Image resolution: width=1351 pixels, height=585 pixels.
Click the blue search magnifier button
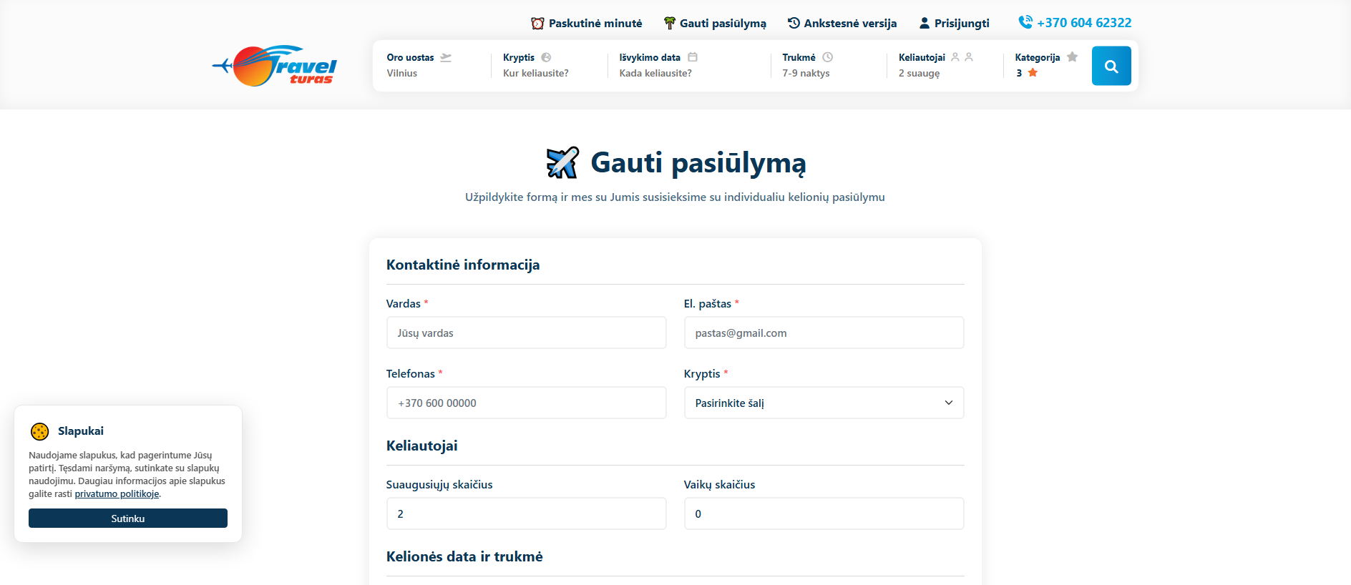tap(1111, 66)
